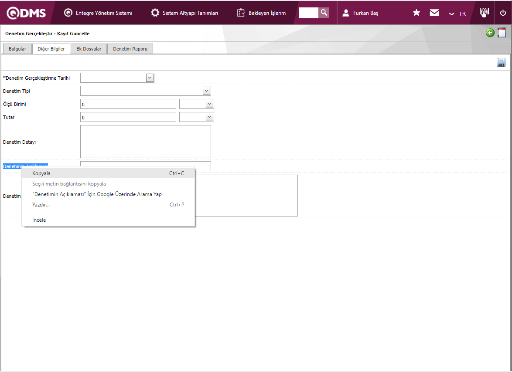Open the Tutar currency dropdown
The image size is (512, 372).
pyautogui.click(x=209, y=117)
